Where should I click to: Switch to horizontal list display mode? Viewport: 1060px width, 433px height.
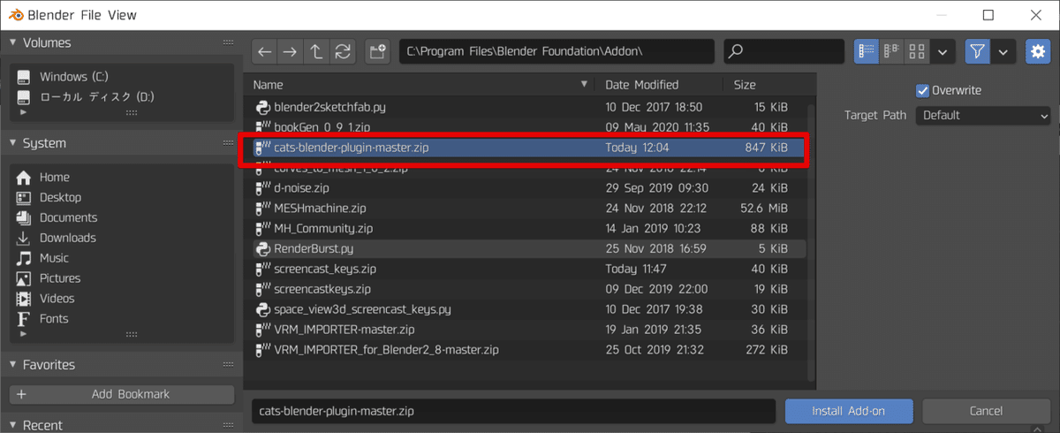point(892,52)
